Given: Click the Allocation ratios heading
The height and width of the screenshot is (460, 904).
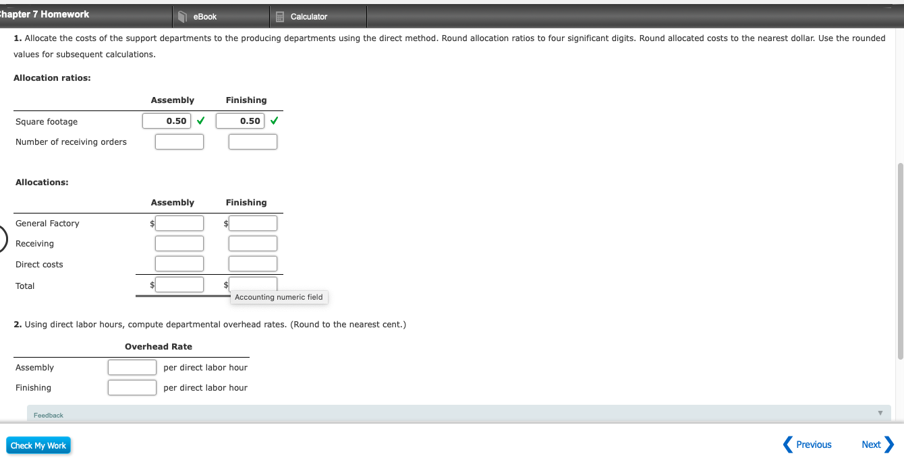Looking at the screenshot, I should click(52, 78).
